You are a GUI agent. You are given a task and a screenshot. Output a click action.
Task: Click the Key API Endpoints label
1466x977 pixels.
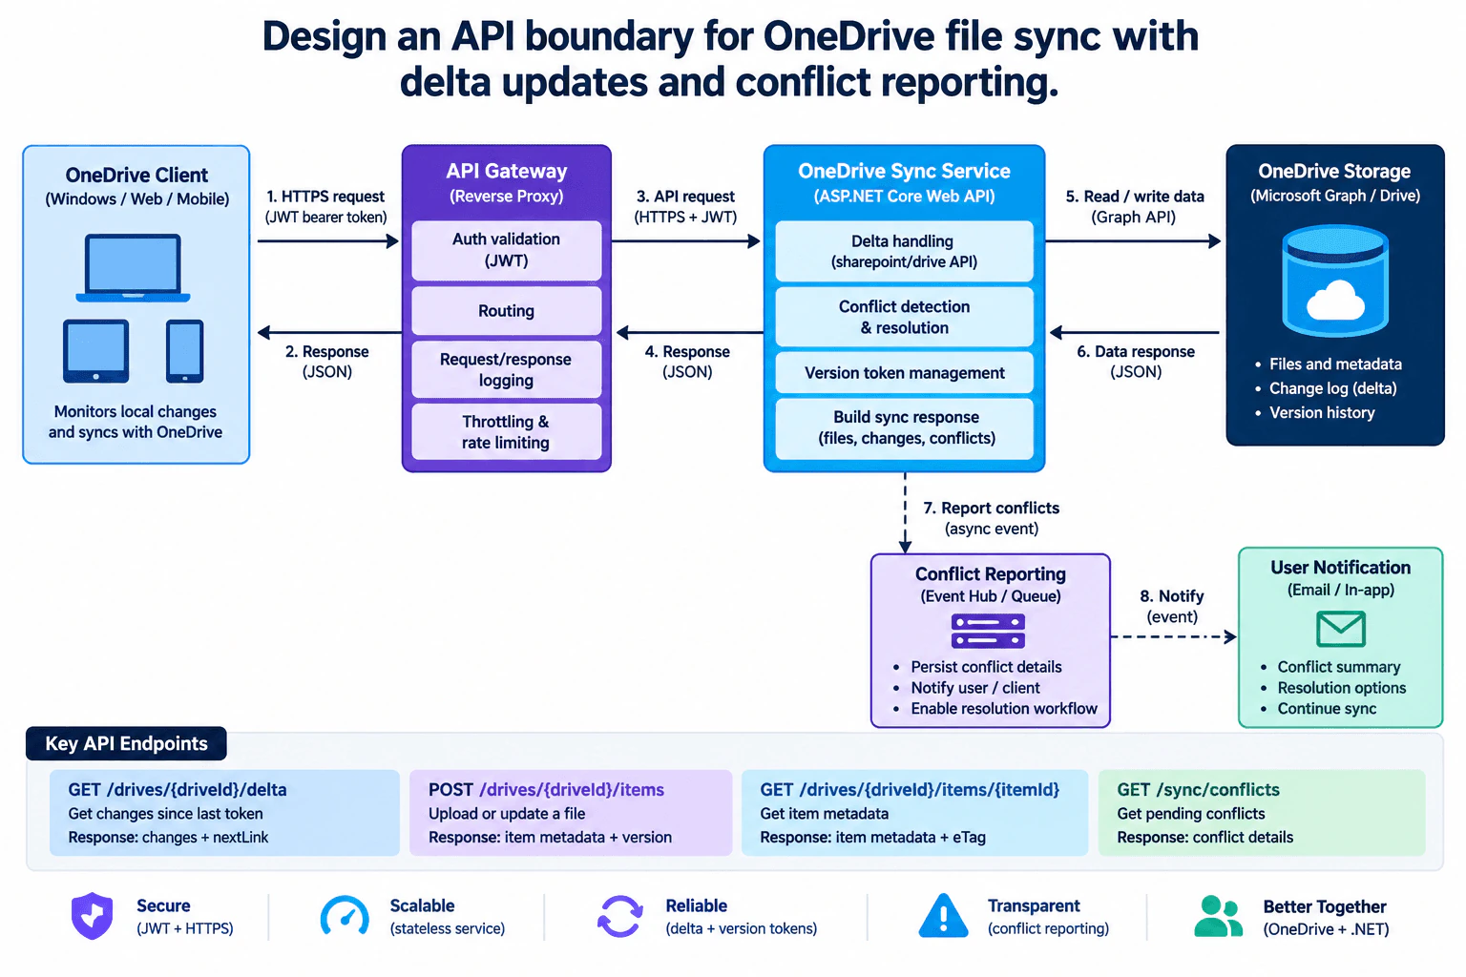click(x=126, y=743)
